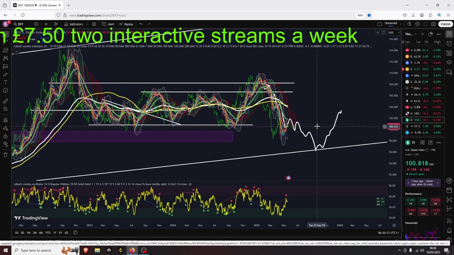Open the layout setup square icon
This screenshot has height=255, width=454.
click(x=380, y=24)
